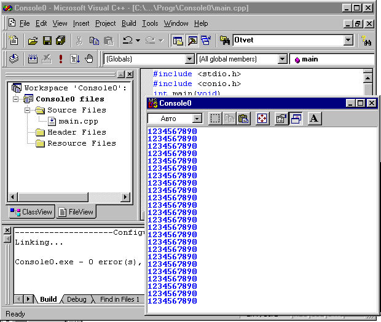Open the File menu

click(x=25, y=23)
